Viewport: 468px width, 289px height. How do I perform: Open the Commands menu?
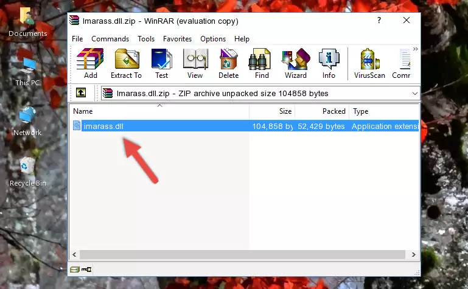click(110, 39)
